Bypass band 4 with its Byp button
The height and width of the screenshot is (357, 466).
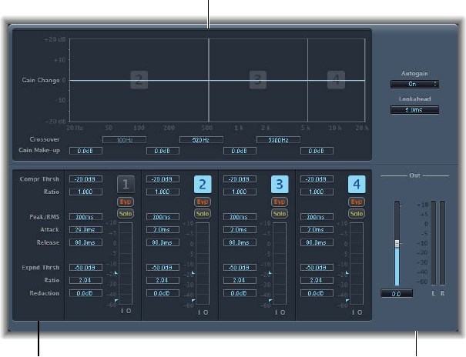(357, 202)
